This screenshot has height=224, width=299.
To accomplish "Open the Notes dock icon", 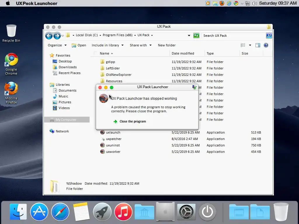I will pos(81,212).
